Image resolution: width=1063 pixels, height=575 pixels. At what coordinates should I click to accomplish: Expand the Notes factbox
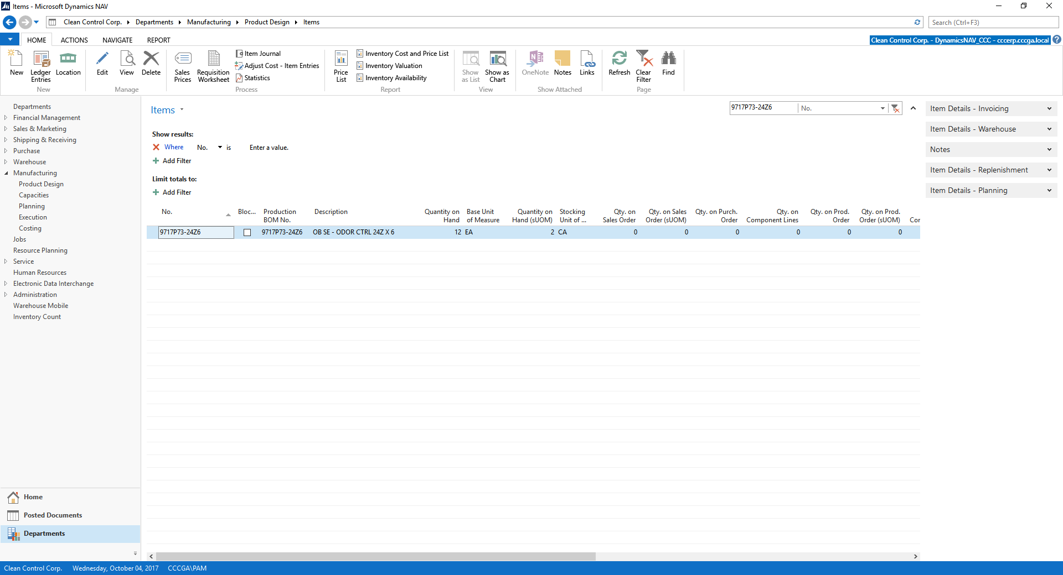(x=991, y=150)
